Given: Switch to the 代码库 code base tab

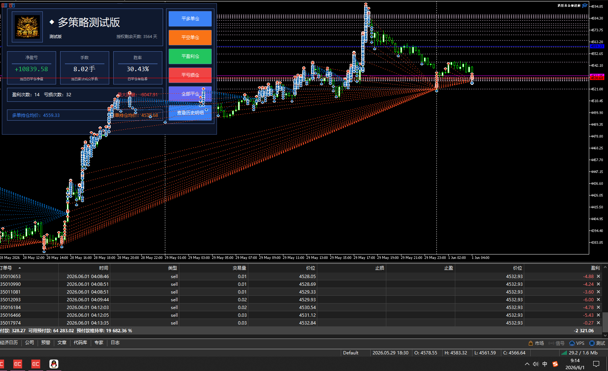Looking at the screenshot, I should coord(80,343).
